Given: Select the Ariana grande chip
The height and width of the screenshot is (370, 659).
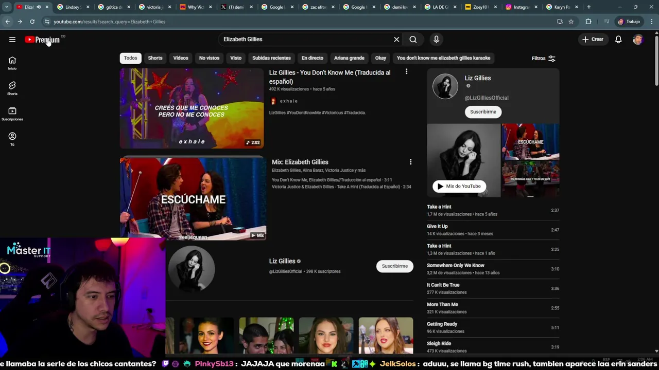Looking at the screenshot, I should (349, 58).
